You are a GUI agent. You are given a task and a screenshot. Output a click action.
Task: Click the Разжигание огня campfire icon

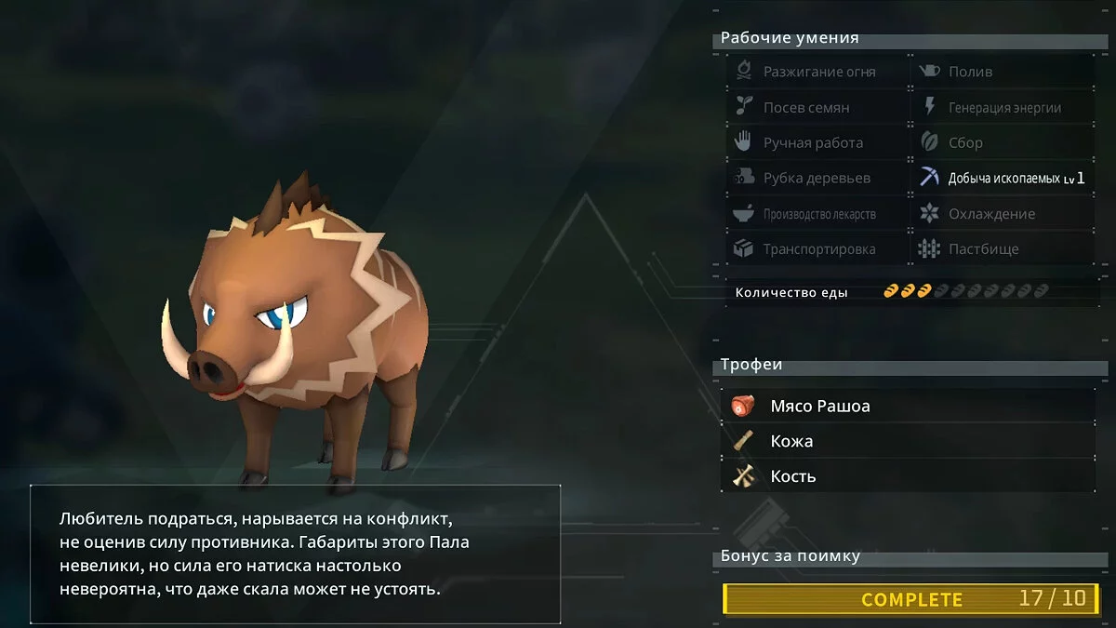[x=743, y=71]
